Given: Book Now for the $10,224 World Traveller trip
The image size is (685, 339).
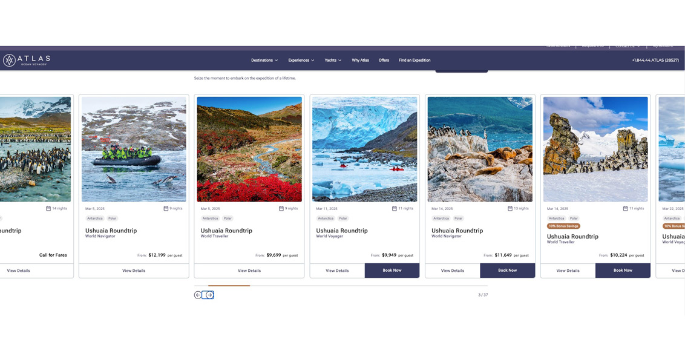Looking at the screenshot, I should 623,271.
